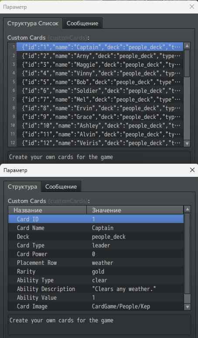Click the value gold

click(x=98, y=272)
